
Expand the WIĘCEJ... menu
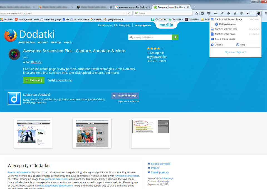pyautogui.click(x=69, y=42)
